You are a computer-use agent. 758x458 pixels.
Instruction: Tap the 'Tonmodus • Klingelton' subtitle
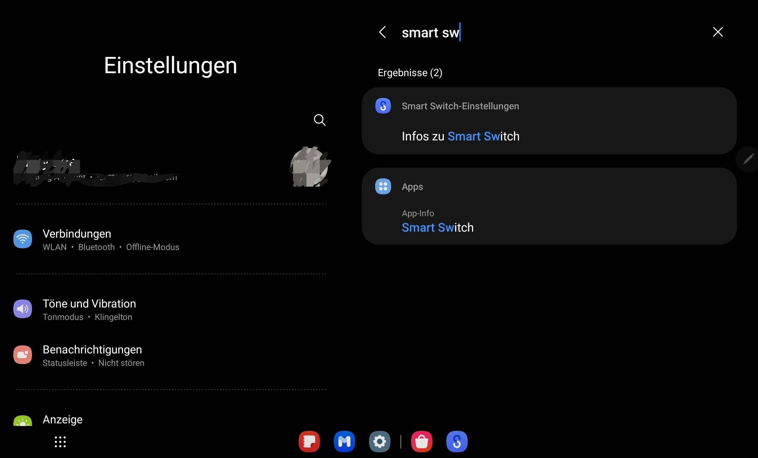(x=87, y=317)
